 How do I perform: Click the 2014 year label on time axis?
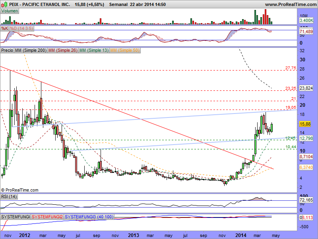241,235
